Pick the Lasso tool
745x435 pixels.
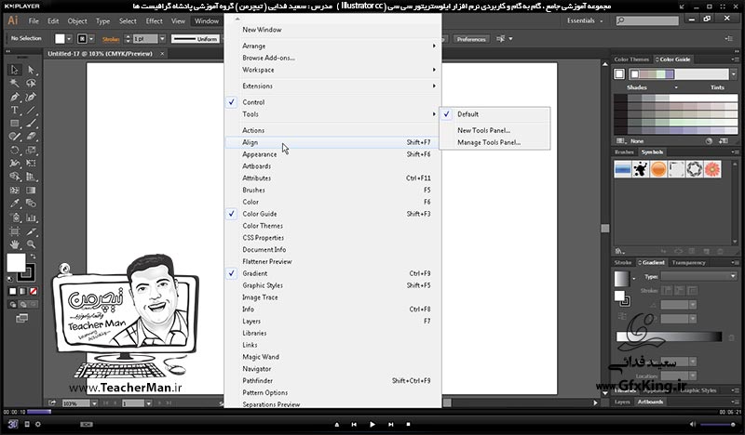click(x=32, y=84)
